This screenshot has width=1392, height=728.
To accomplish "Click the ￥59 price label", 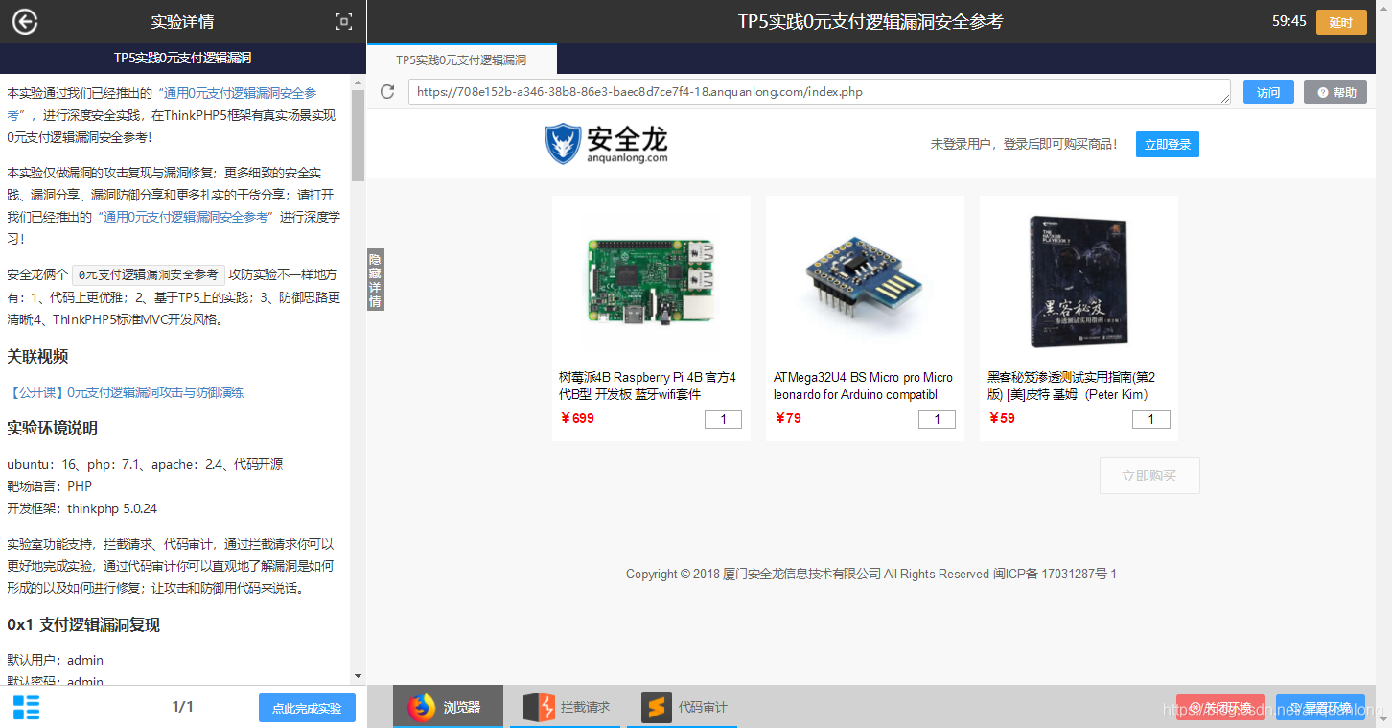I will 1002,418.
